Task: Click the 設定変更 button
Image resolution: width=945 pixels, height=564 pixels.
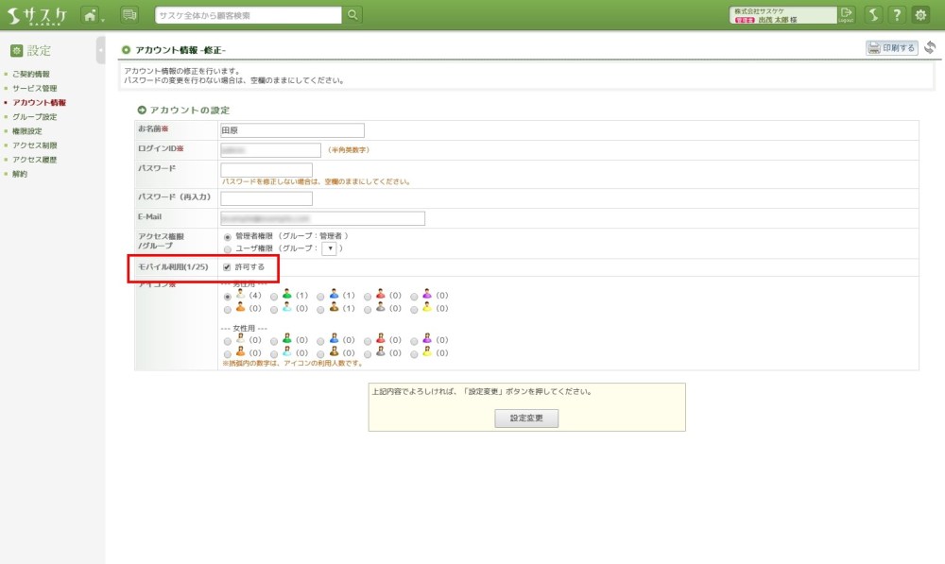Action: coord(526,419)
